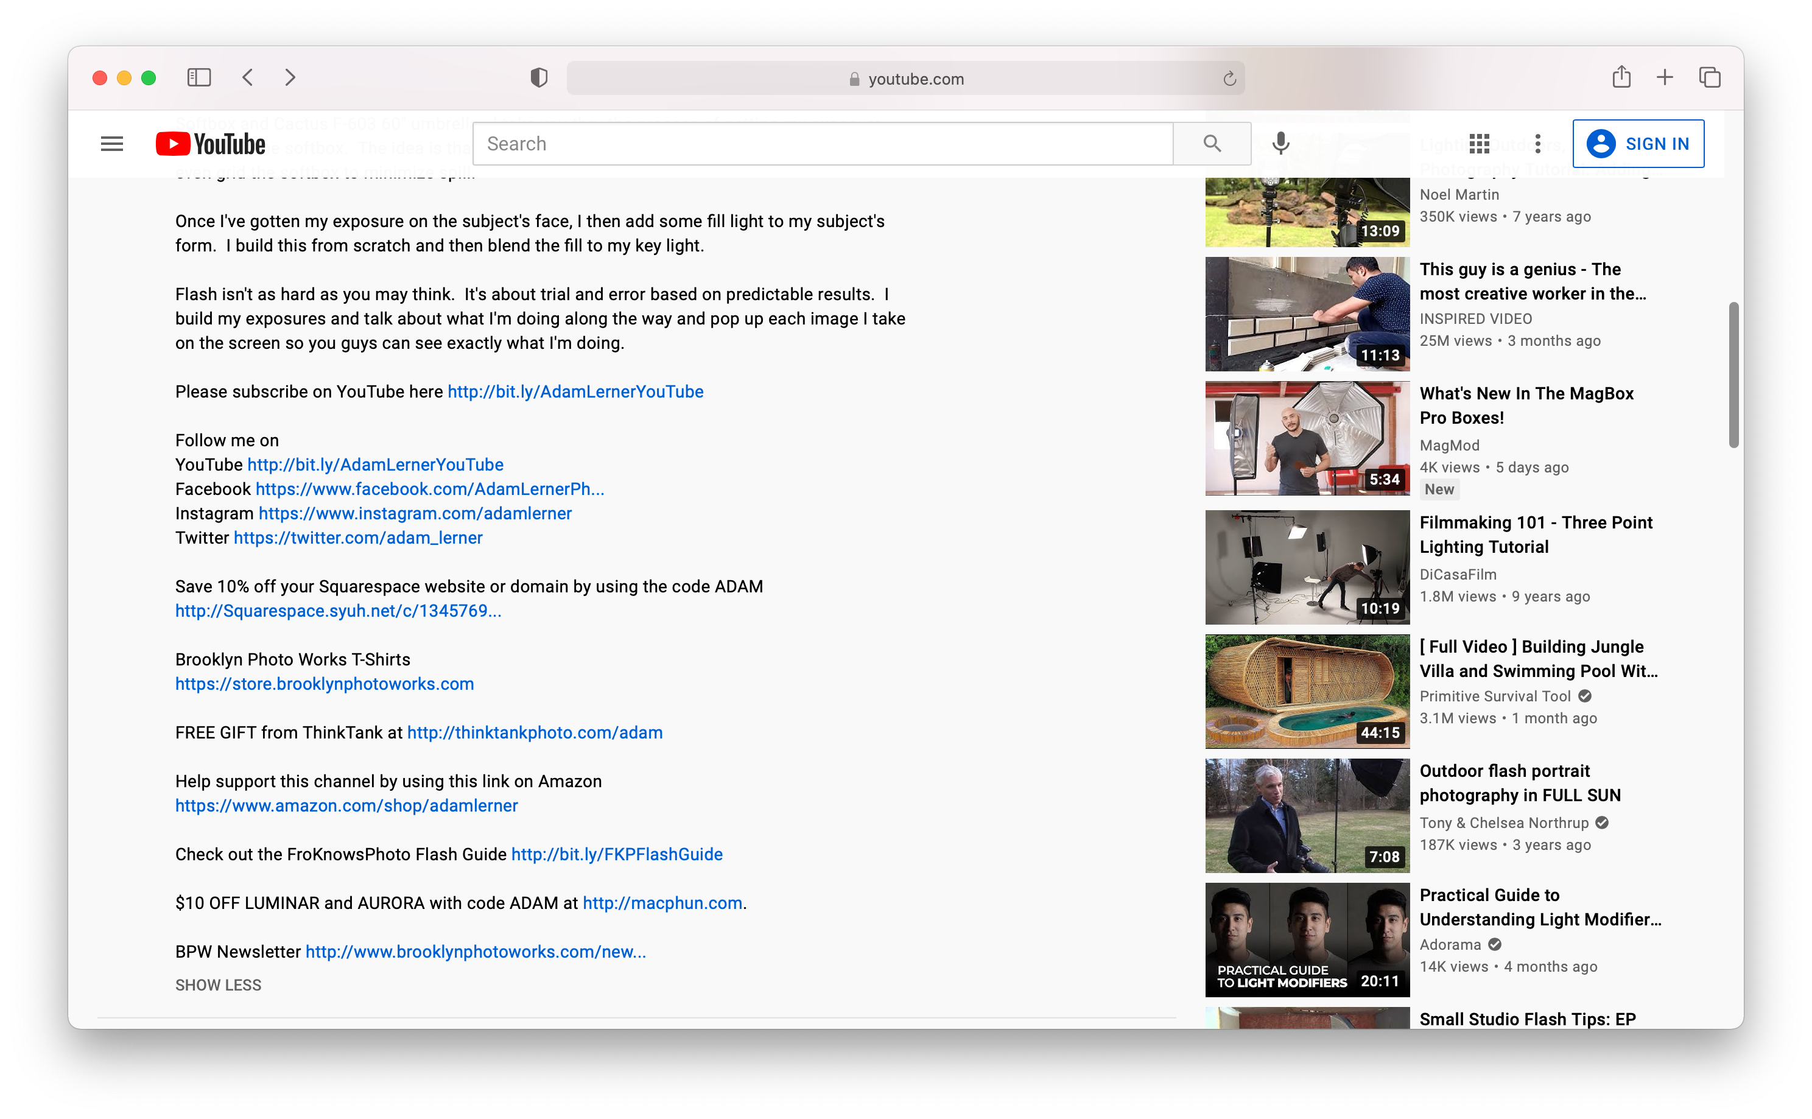1812x1119 pixels.
Task: Click the 'New' badge on MagBox video
Action: (x=1439, y=489)
